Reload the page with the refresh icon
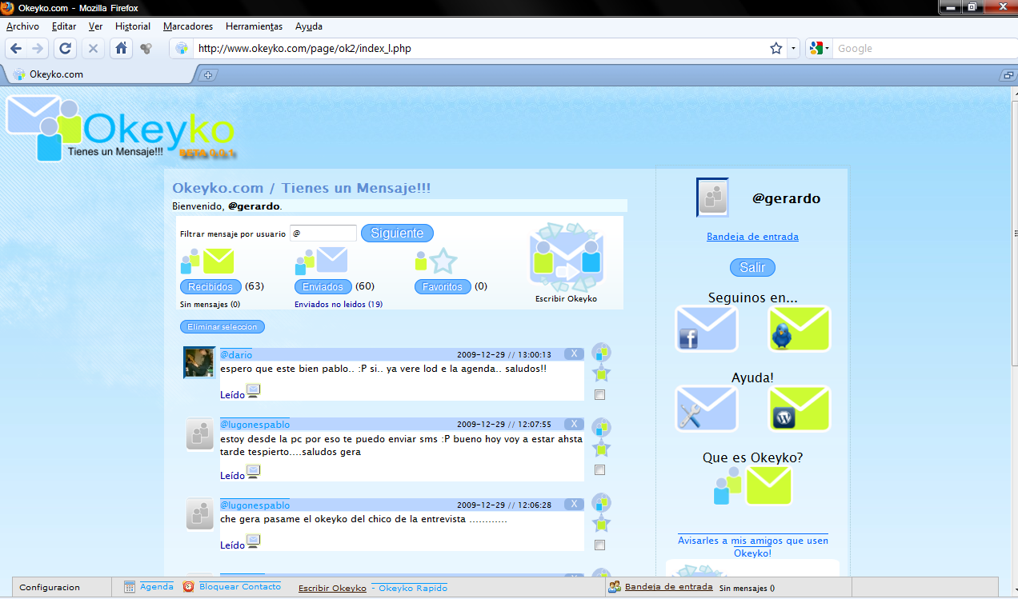 [x=66, y=49]
